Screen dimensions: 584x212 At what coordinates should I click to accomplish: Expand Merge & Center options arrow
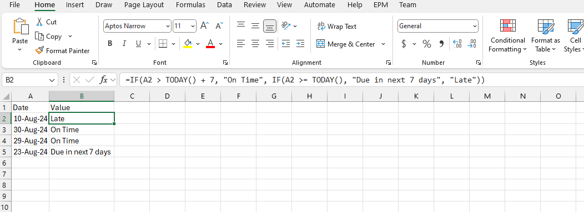(x=383, y=44)
